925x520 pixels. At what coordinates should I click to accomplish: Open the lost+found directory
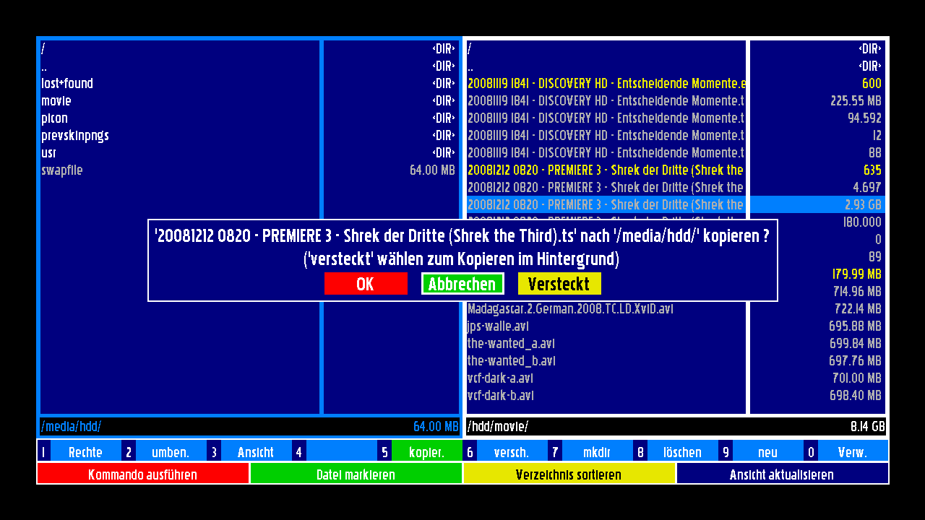tap(67, 84)
